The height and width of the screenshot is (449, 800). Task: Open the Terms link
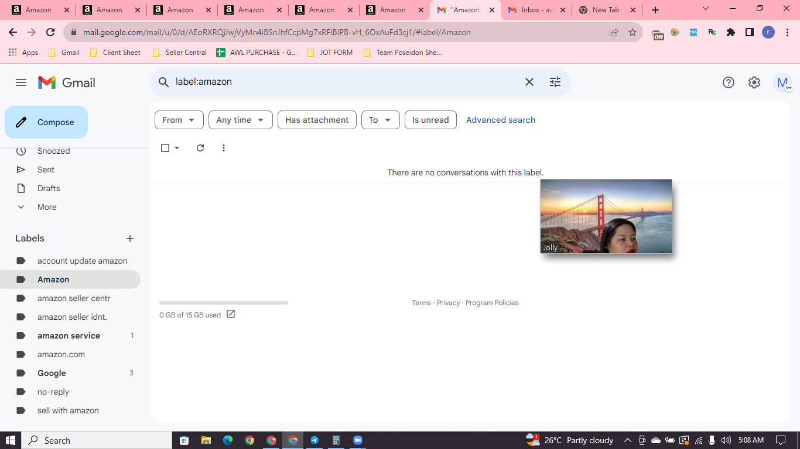pyautogui.click(x=422, y=303)
